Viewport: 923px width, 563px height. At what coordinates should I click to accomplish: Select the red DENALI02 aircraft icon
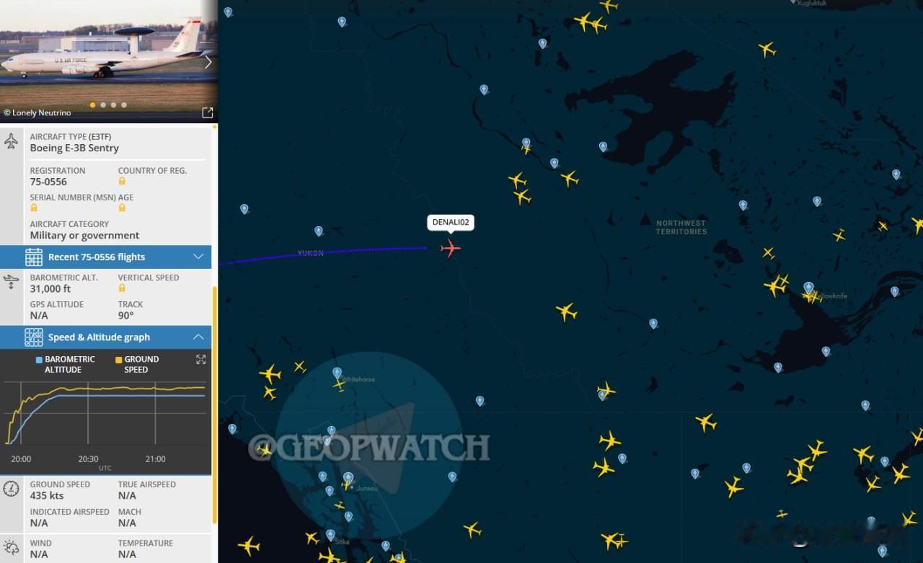pos(451,249)
